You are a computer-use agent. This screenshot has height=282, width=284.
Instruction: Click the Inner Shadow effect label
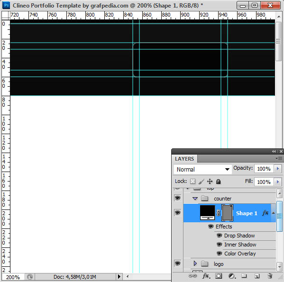click(x=240, y=245)
